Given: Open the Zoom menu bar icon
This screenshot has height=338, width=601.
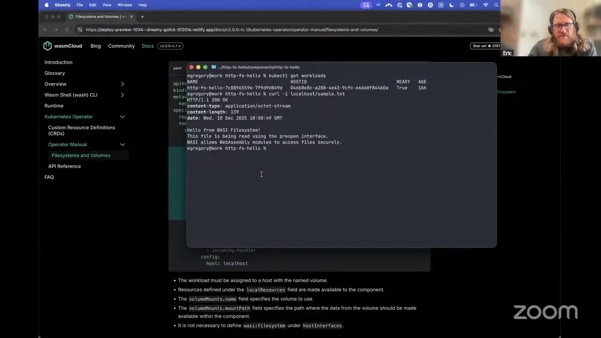Looking at the screenshot, I should pyautogui.click(x=378, y=5).
